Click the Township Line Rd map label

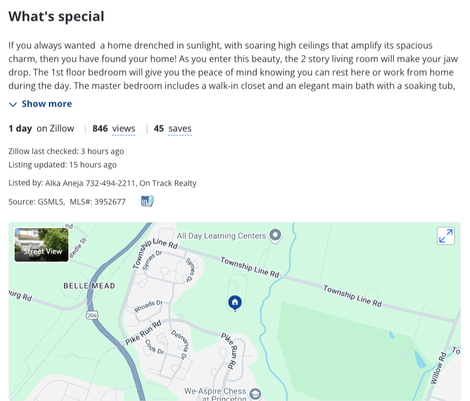tap(250, 267)
